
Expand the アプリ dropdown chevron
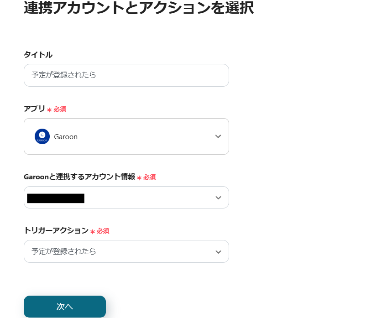coord(218,136)
